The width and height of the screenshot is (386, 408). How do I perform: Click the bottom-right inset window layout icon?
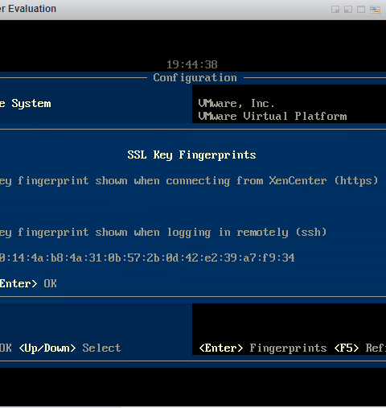pyautogui.click(x=335, y=10)
